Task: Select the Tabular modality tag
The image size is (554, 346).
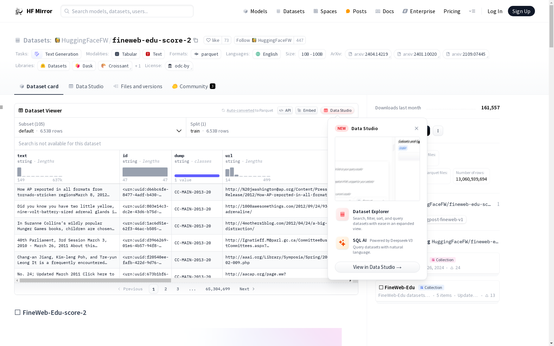Action: (x=126, y=54)
